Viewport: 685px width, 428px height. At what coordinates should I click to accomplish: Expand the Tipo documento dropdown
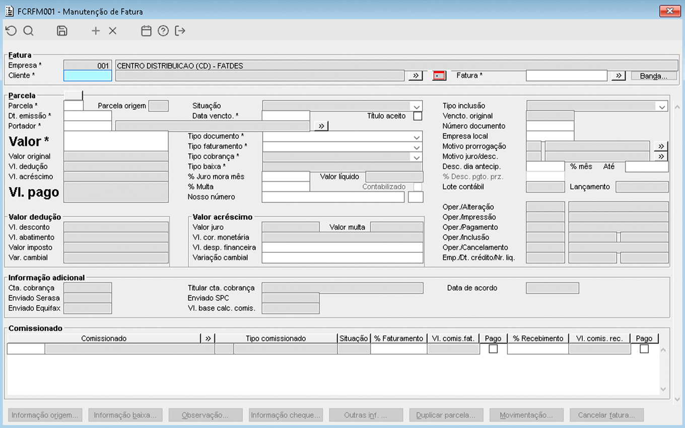click(x=417, y=137)
